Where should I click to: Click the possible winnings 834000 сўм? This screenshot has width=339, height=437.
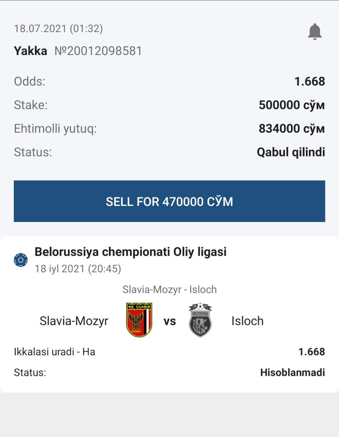[292, 129]
